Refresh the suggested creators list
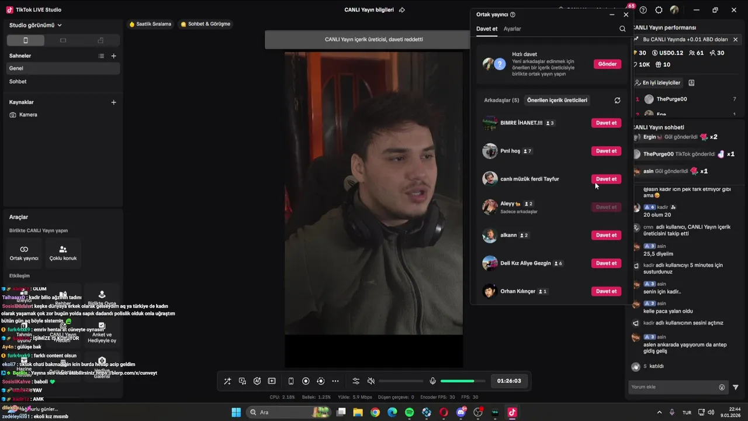This screenshot has width=748, height=421. pyautogui.click(x=617, y=101)
